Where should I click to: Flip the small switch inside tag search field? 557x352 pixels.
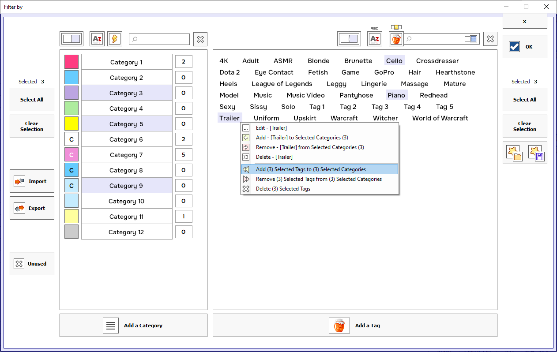click(471, 39)
